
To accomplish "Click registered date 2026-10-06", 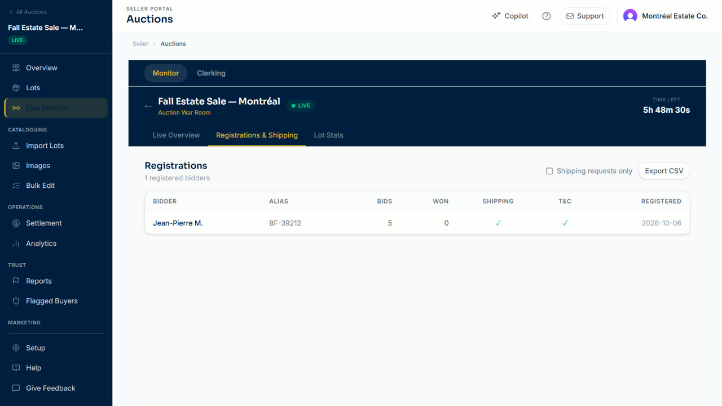I will point(661,223).
